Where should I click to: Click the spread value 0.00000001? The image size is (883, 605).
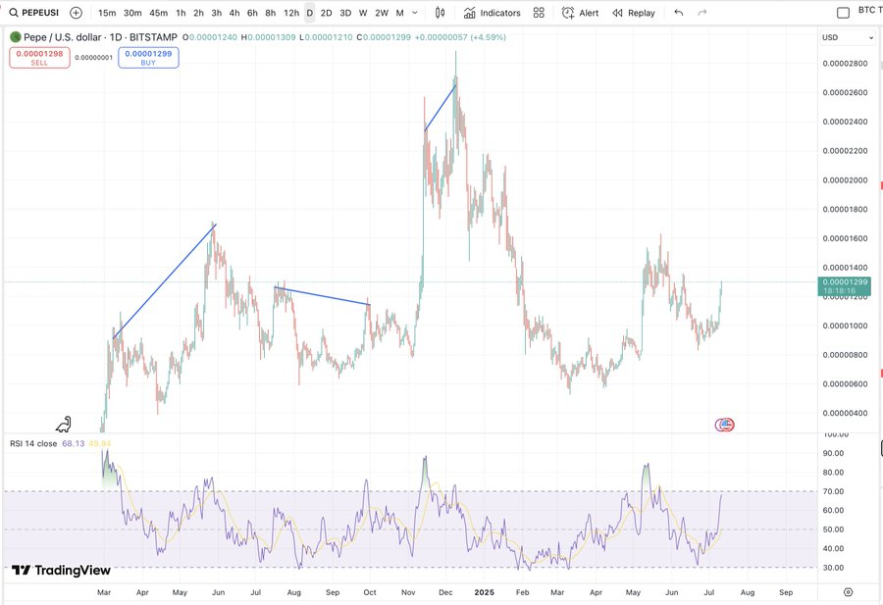[94, 58]
